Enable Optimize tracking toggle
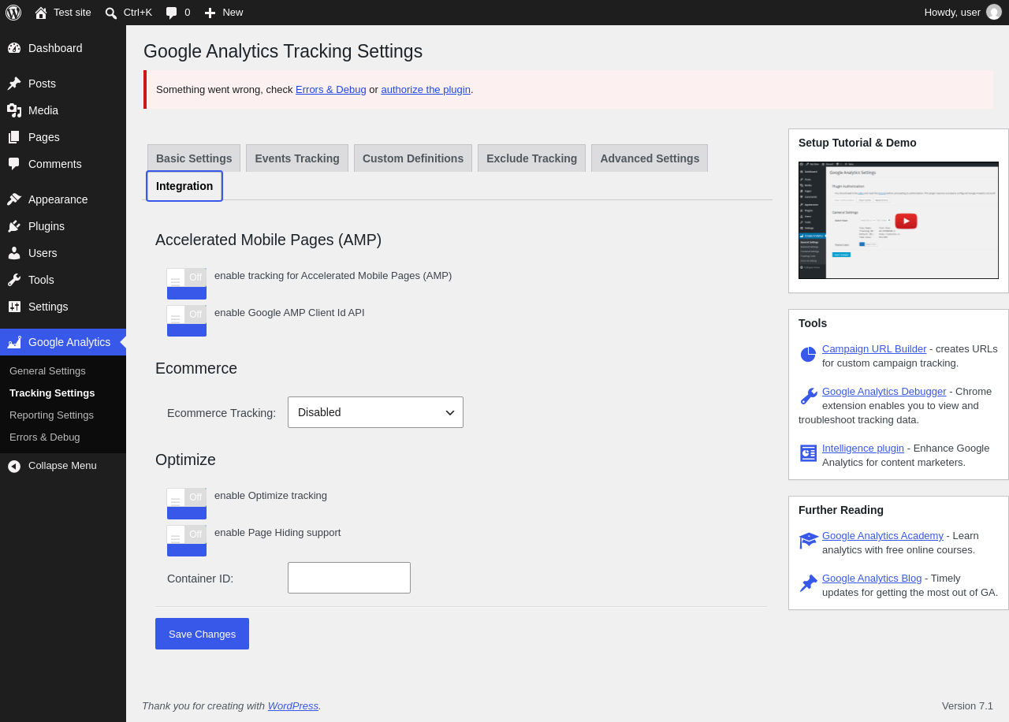Image resolution: width=1009 pixels, height=722 pixels. coord(187,504)
